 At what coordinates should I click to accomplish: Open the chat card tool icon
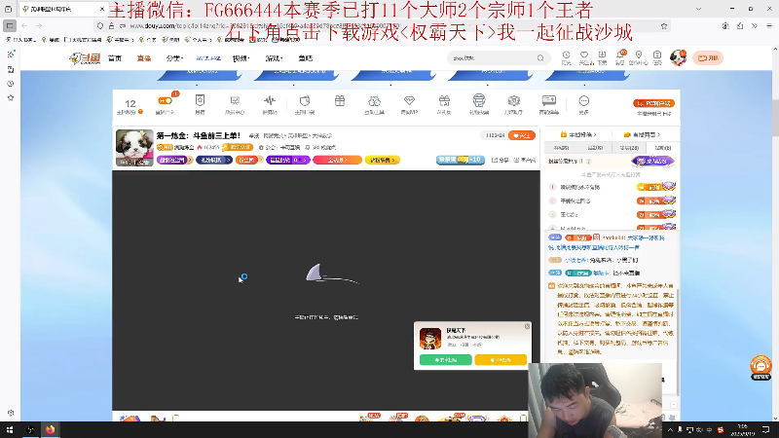point(549,101)
